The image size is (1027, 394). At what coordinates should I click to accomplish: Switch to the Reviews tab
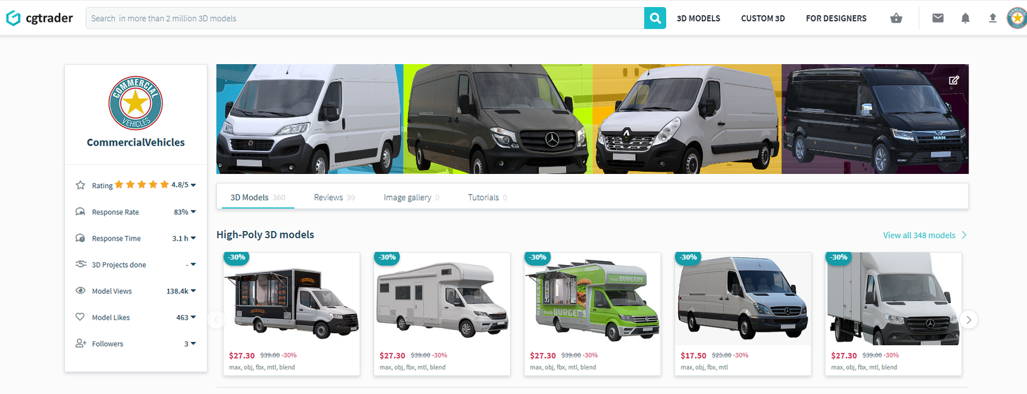tap(334, 198)
